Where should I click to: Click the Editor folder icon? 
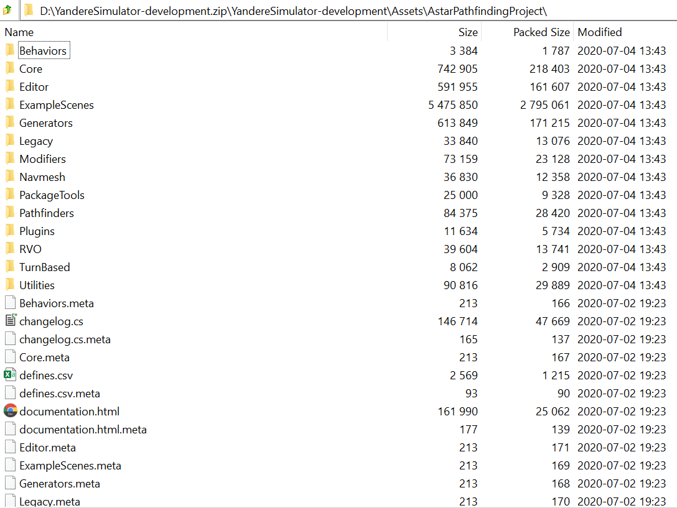coord(10,86)
